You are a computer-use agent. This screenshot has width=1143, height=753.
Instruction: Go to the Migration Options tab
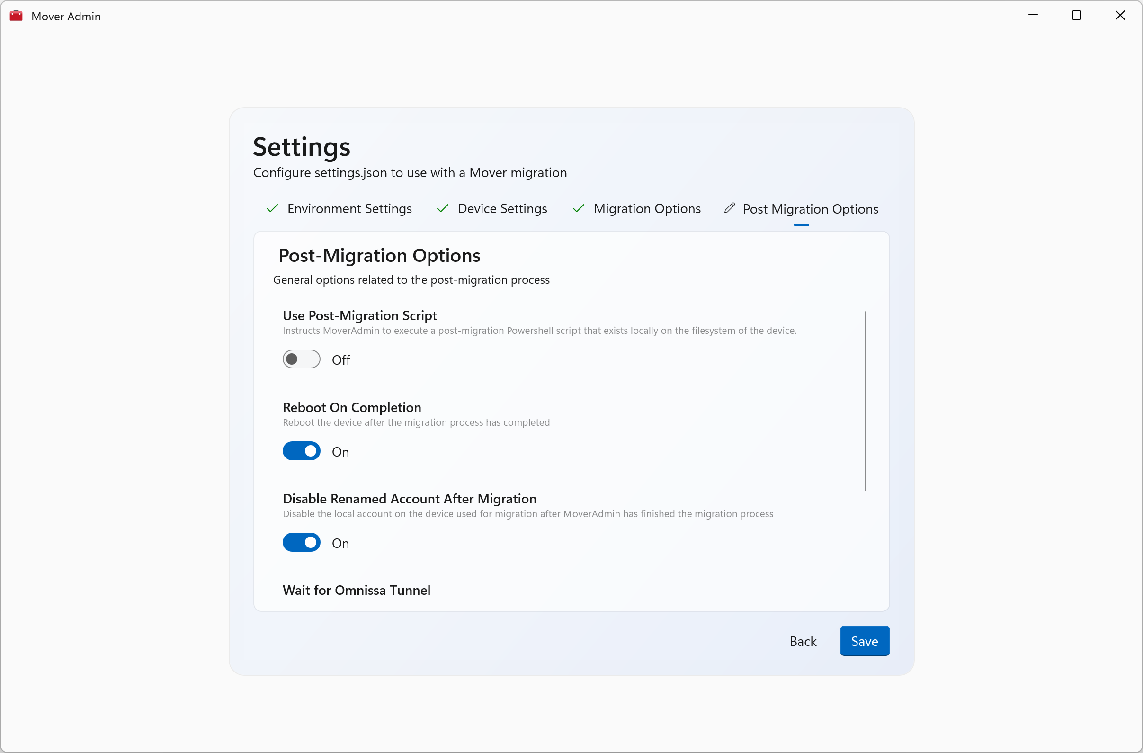pos(647,209)
